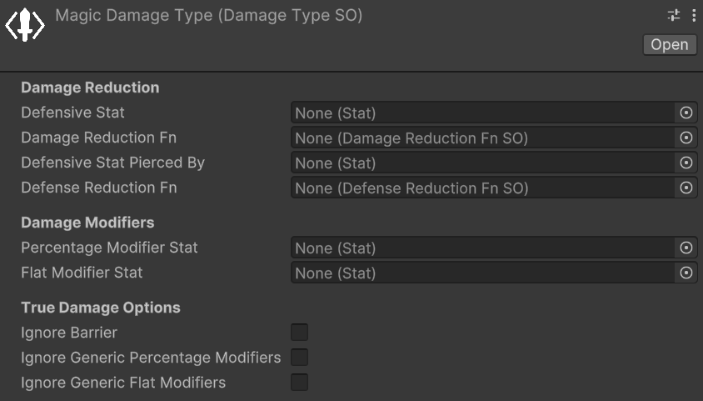This screenshot has height=401, width=703.
Task: Open object picker for Damage Reduction Fn
Action: 686,138
